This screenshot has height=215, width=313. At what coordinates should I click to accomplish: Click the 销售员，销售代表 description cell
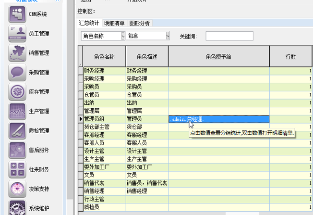147,183
